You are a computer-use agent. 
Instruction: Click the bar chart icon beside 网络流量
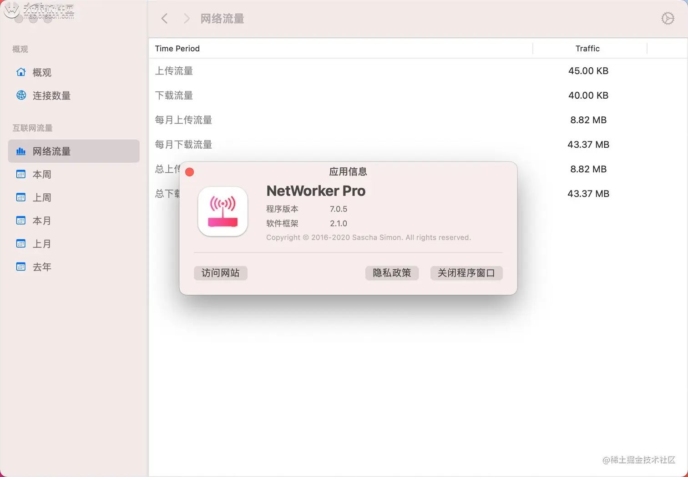coord(21,151)
